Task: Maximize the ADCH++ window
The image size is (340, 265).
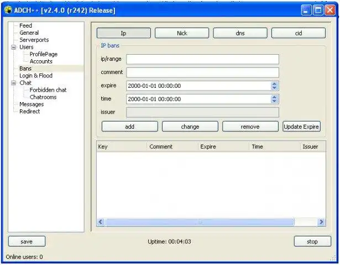Action: point(318,10)
